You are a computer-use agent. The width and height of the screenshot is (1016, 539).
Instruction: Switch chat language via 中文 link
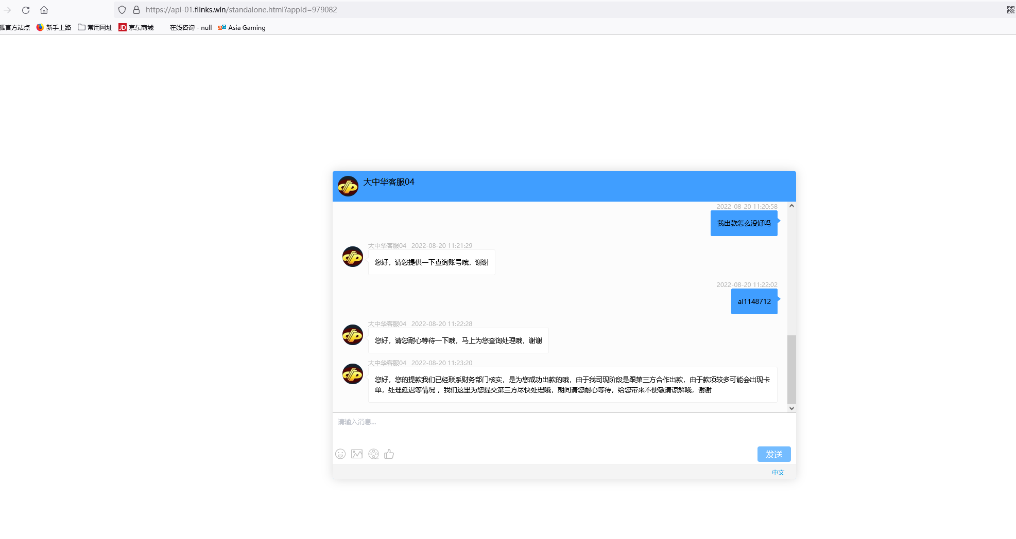778,473
